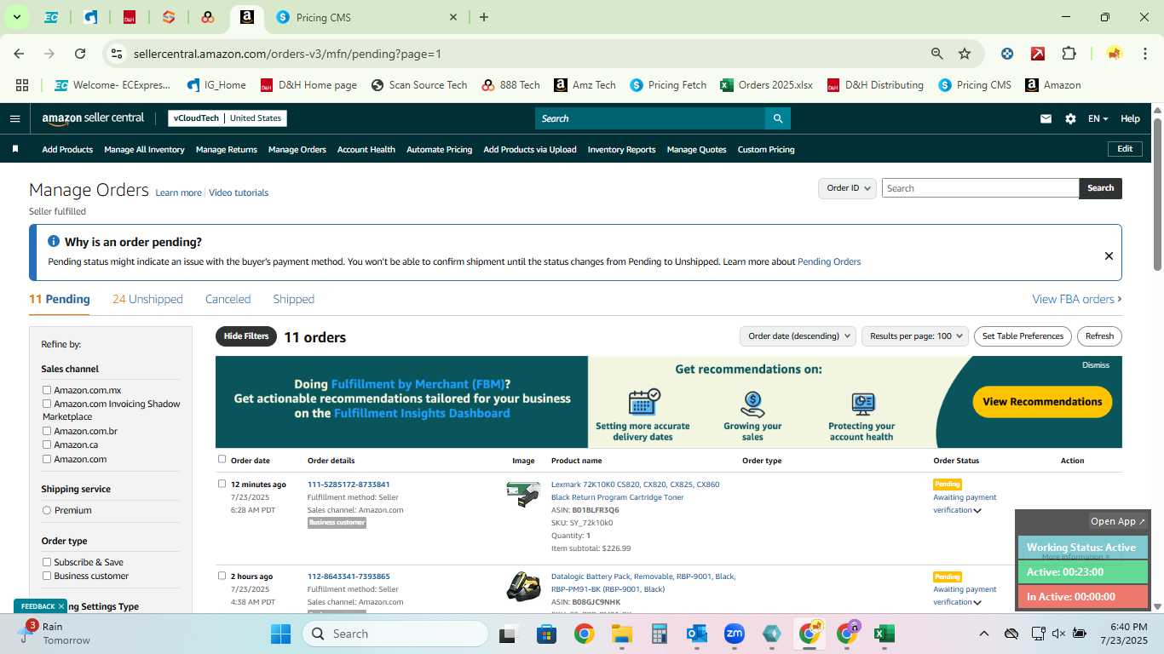Viewport: 1164px width, 654px height.
Task: Open Manage All Inventory menu item
Action: pyautogui.click(x=144, y=149)
